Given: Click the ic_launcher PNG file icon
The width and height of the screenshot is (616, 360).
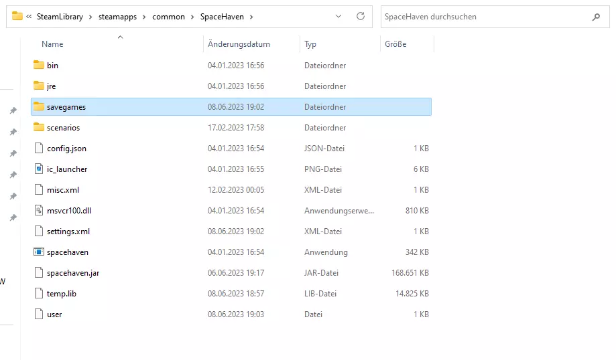Looking at the screenshot, I should point(38,169).
